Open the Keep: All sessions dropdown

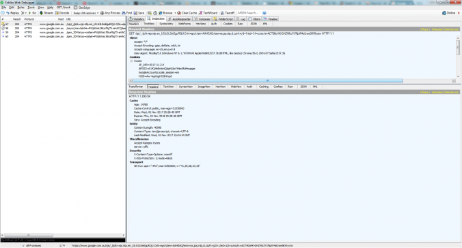(85, 13)
